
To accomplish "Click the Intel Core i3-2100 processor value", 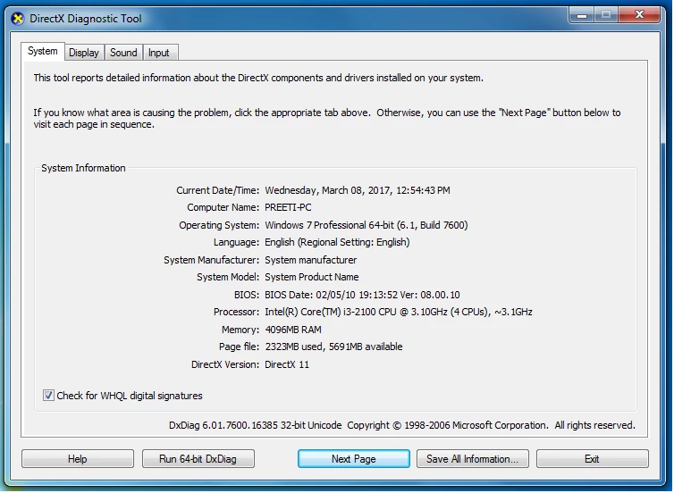I will 399,313.
